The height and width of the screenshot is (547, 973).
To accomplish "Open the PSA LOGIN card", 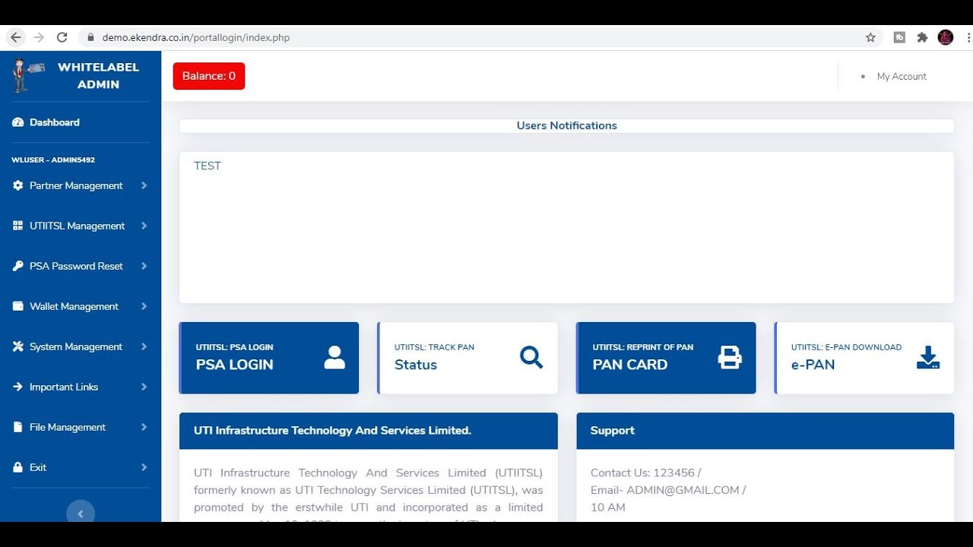I will click(x=269, y=358).
